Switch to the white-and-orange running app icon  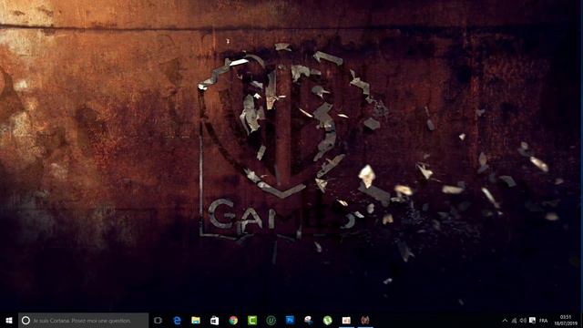click(346, 320)
